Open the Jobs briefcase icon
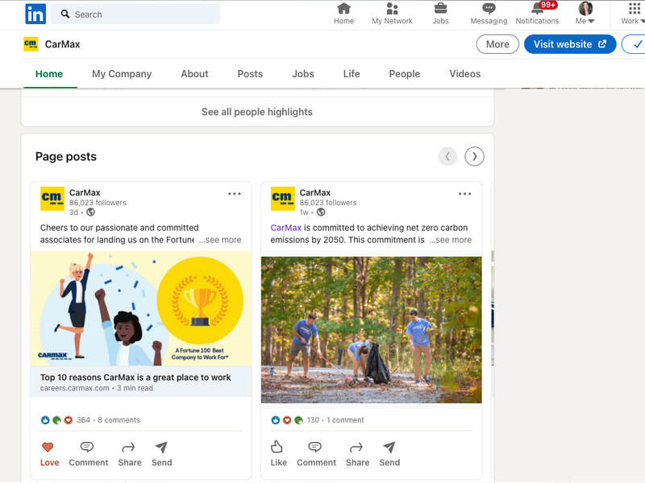 440,14
